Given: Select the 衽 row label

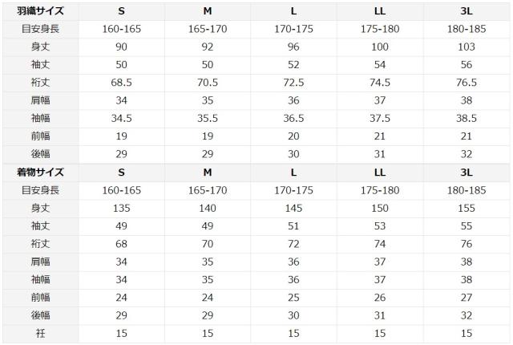Looking at the screenshot, I should point(40,331).
